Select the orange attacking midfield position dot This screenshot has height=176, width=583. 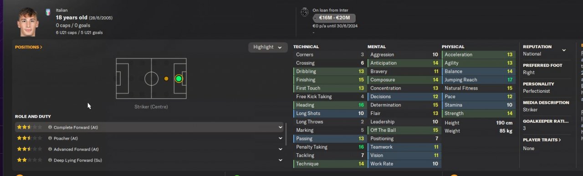[166, 79]
